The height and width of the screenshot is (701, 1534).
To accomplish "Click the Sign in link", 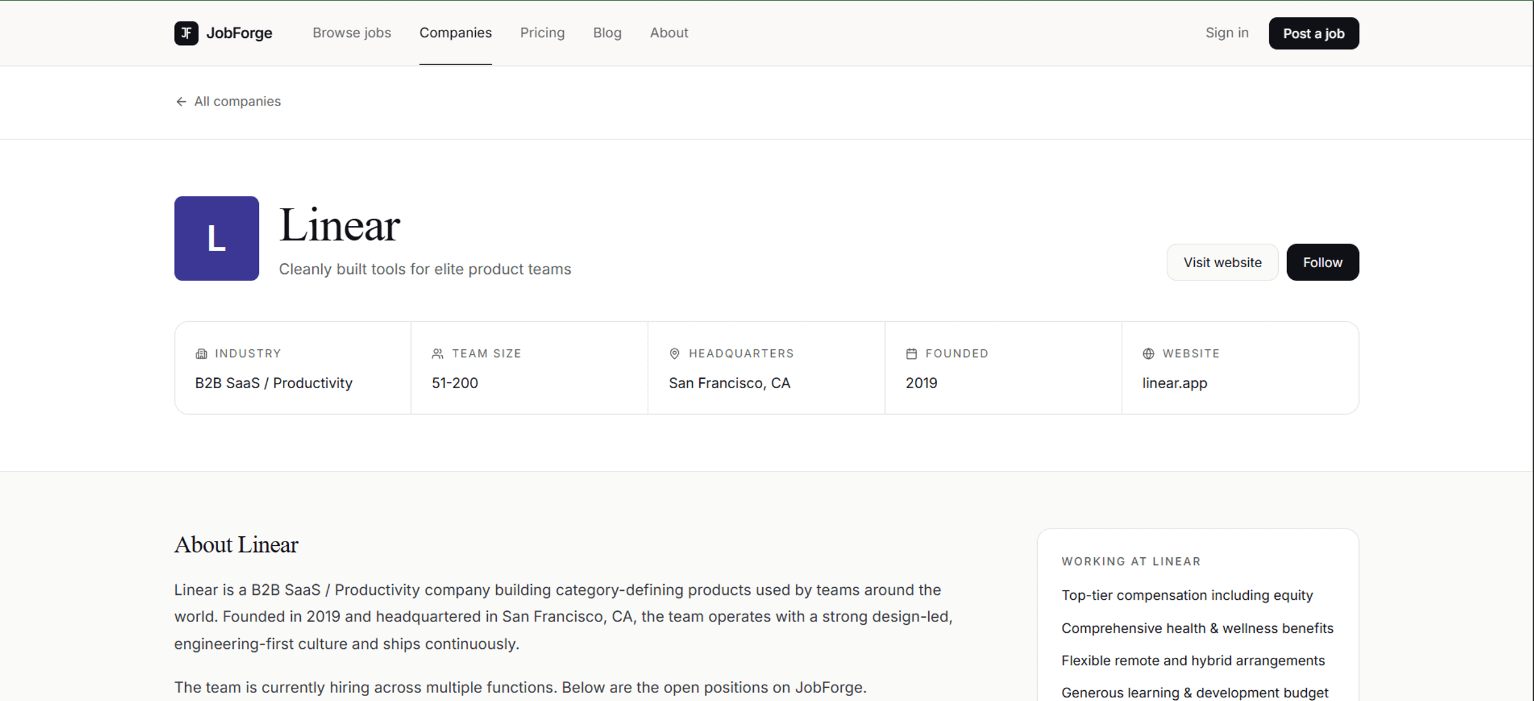I will (1227, 33).
